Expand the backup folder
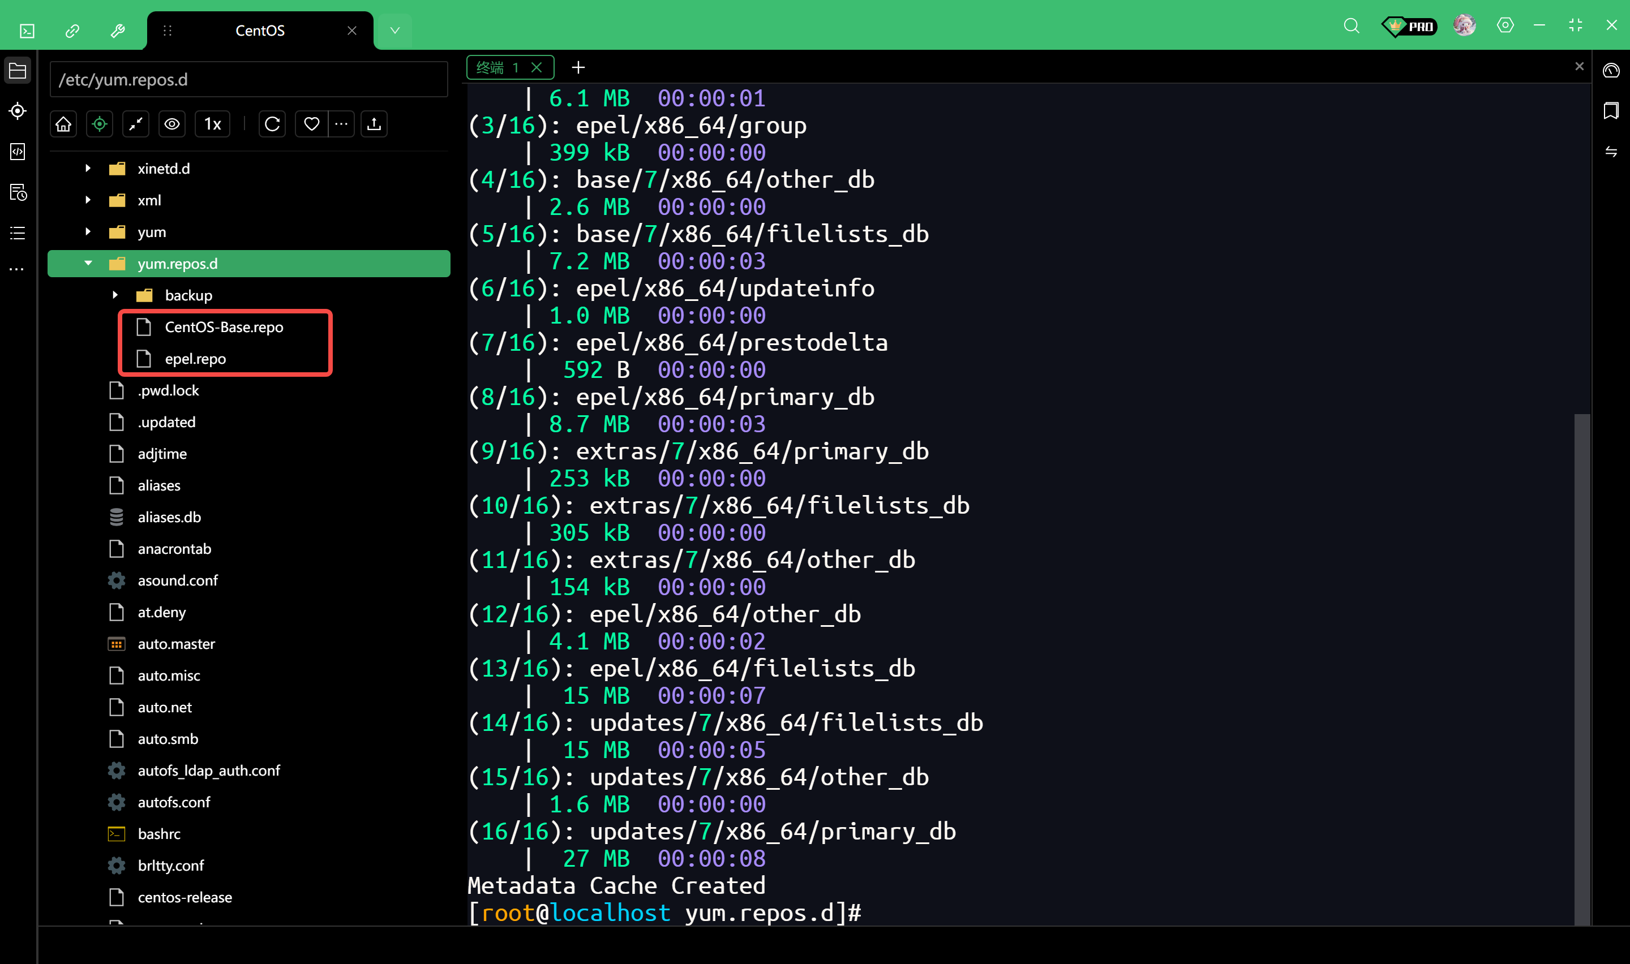The image size is (1630, 964). click(x=115, y=295)
